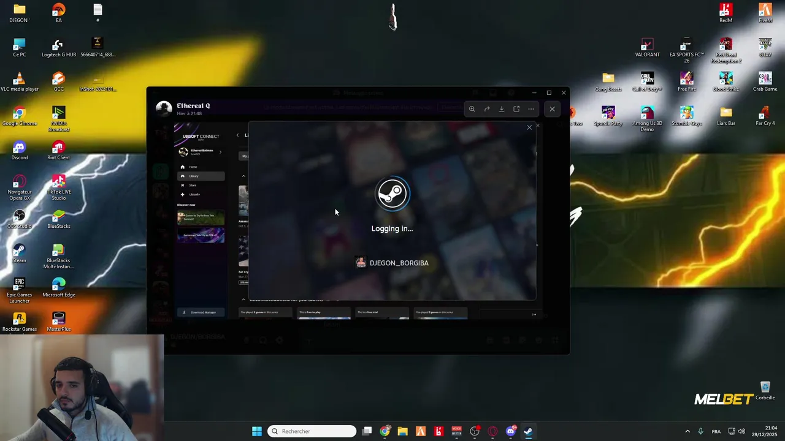Select TikTok LIVE Studio desktop shortcut
This screenshot has width=785, height=441.
pos(59,187)
